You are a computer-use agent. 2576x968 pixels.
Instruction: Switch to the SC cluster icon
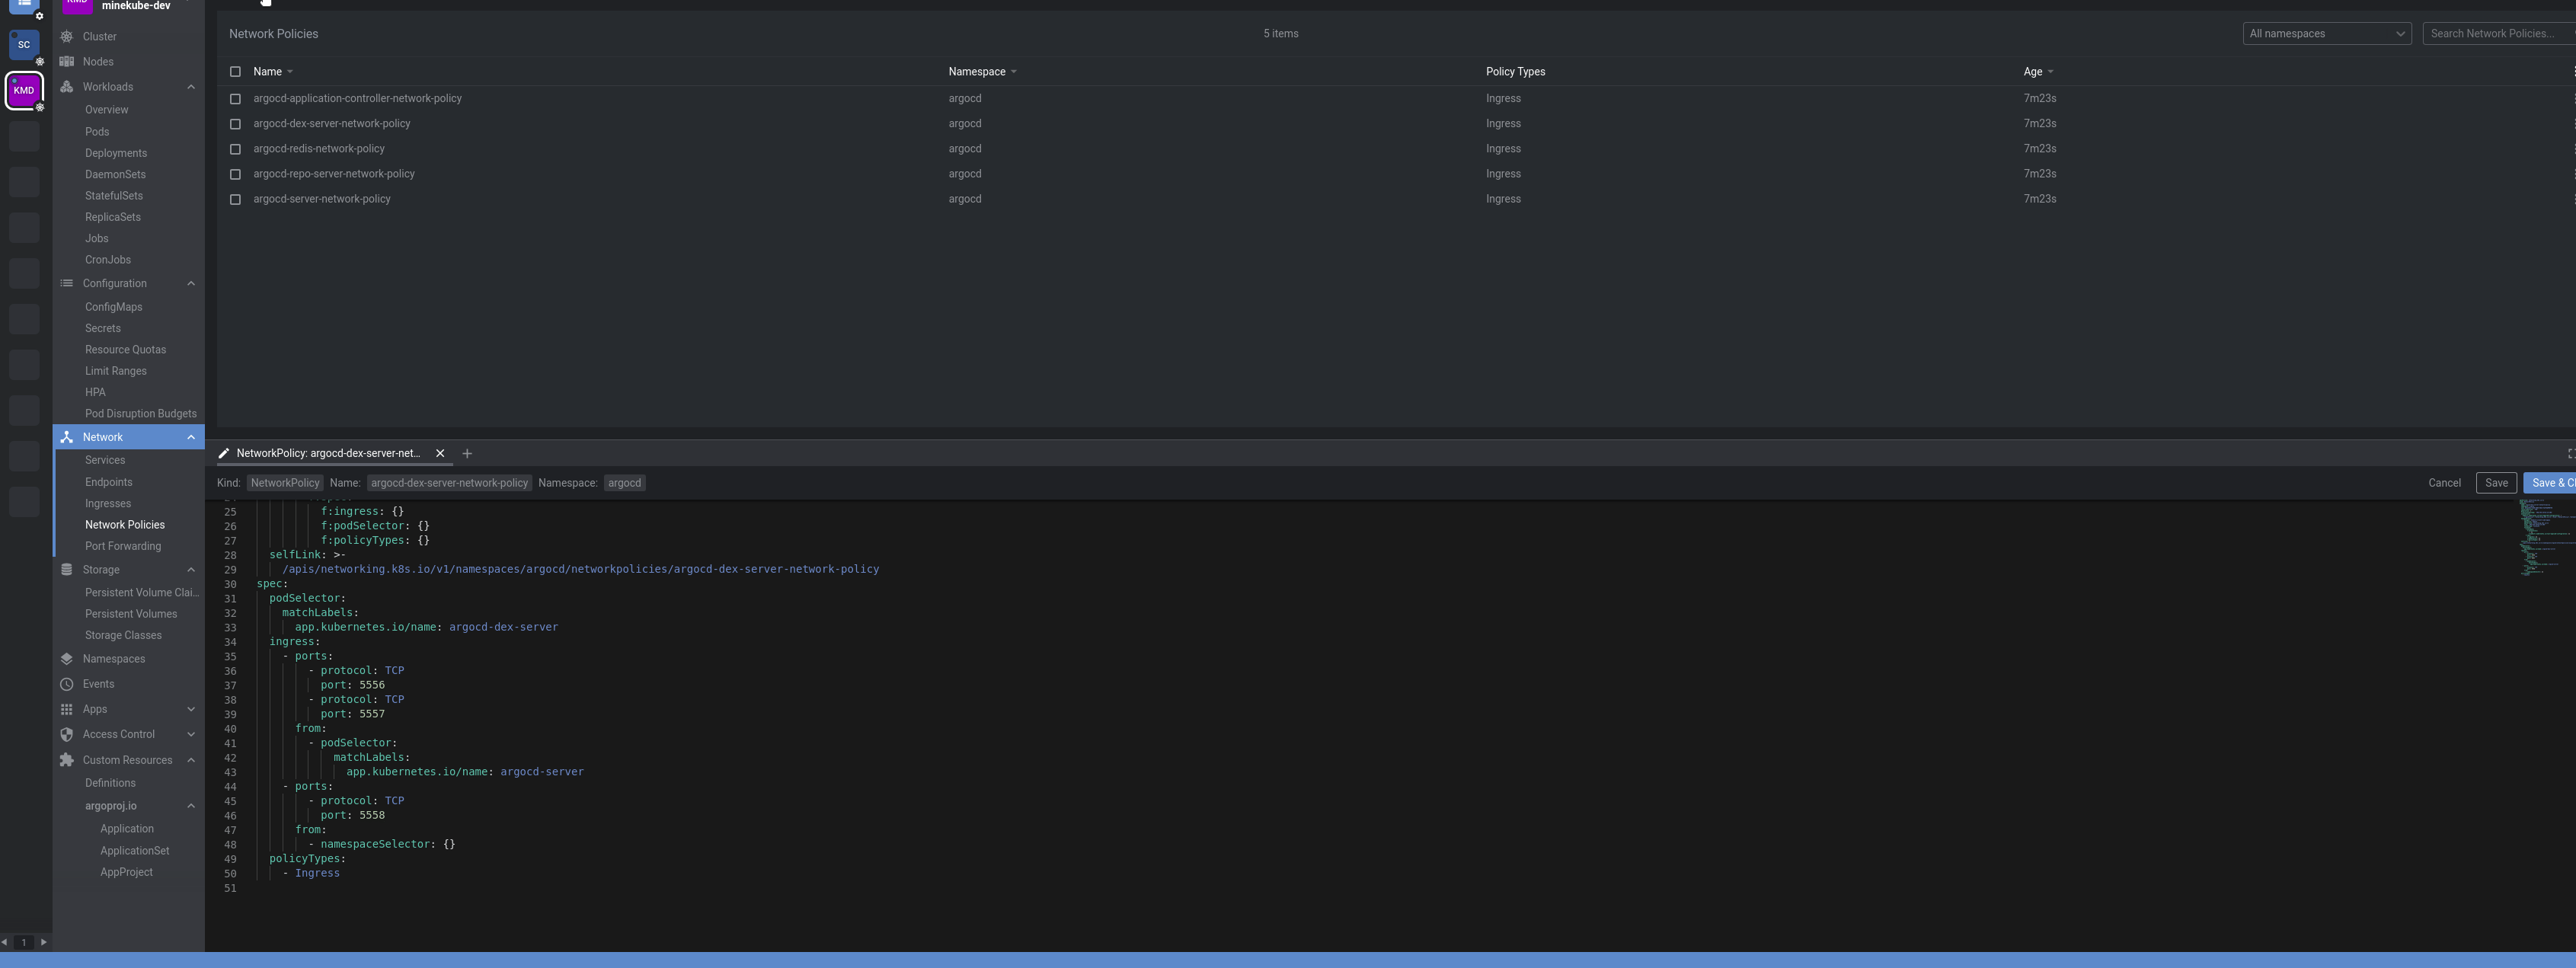click(x=24, y=45)
